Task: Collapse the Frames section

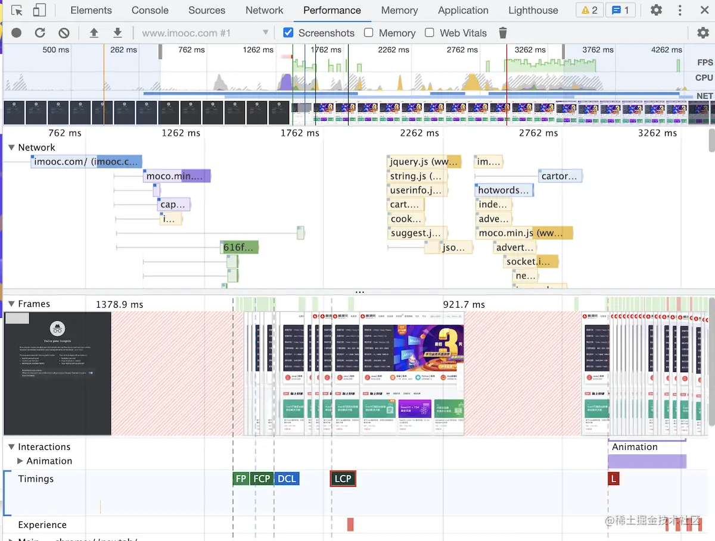Action: point(11,304)
